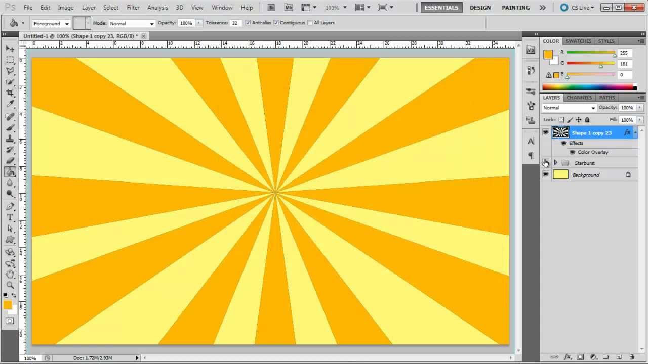
Task: Select the Essentials workspace
Action: 441,8
